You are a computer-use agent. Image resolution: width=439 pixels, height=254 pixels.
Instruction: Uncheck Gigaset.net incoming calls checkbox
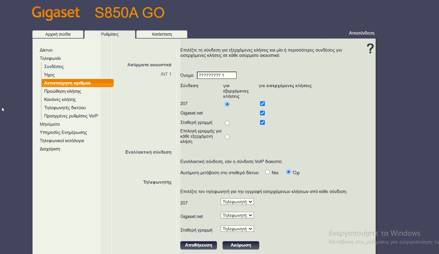(262, 113)
